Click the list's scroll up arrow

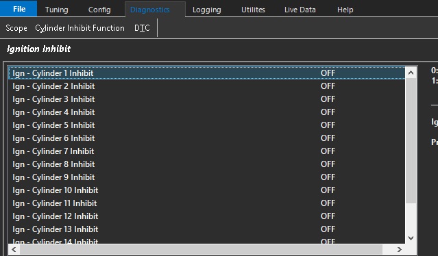411,73
